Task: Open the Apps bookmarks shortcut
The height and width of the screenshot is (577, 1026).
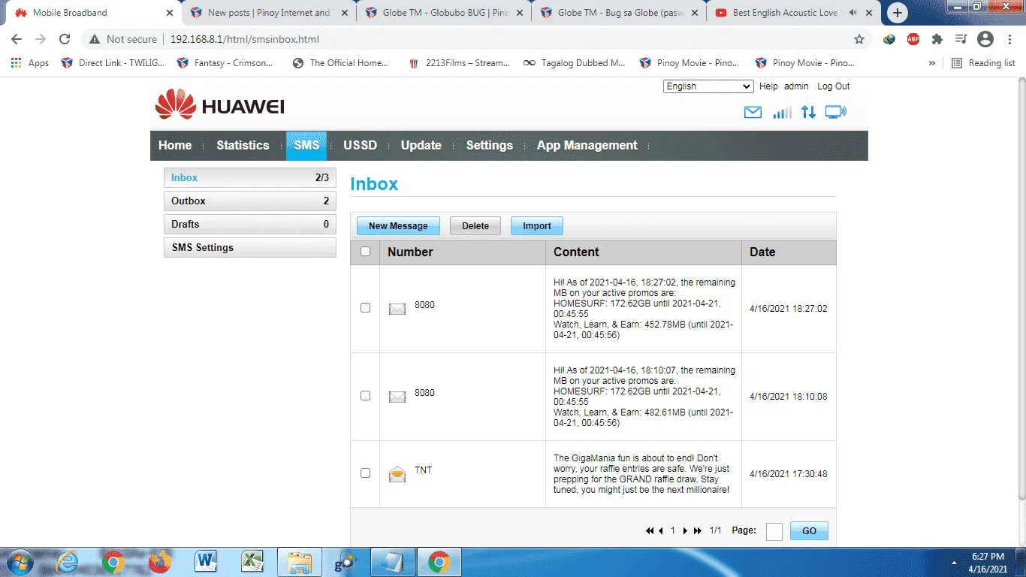Action: click(30, 63)
